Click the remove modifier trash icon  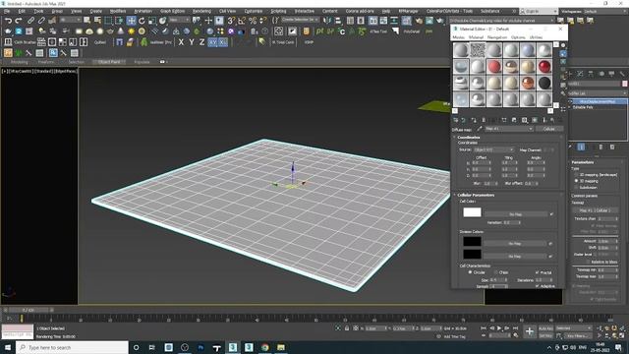pyautogui.click(x=600, y=147)
